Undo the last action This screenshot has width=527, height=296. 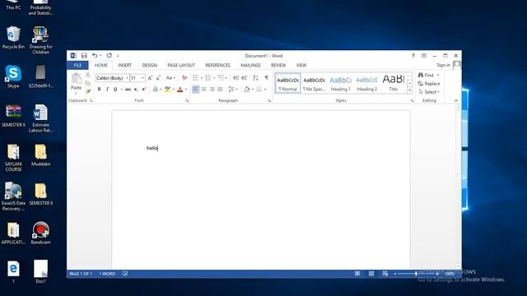[x=95, y=56]
